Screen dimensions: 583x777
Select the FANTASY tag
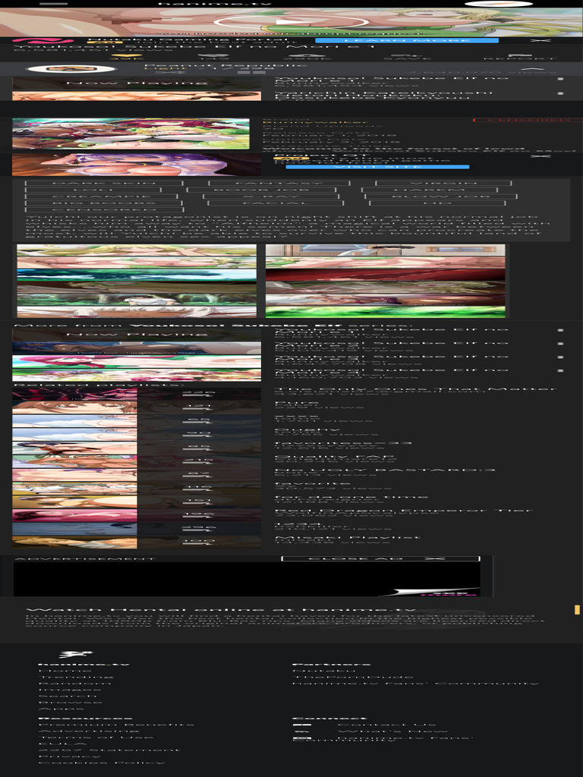pyautogui.click(x=279, y=183)
